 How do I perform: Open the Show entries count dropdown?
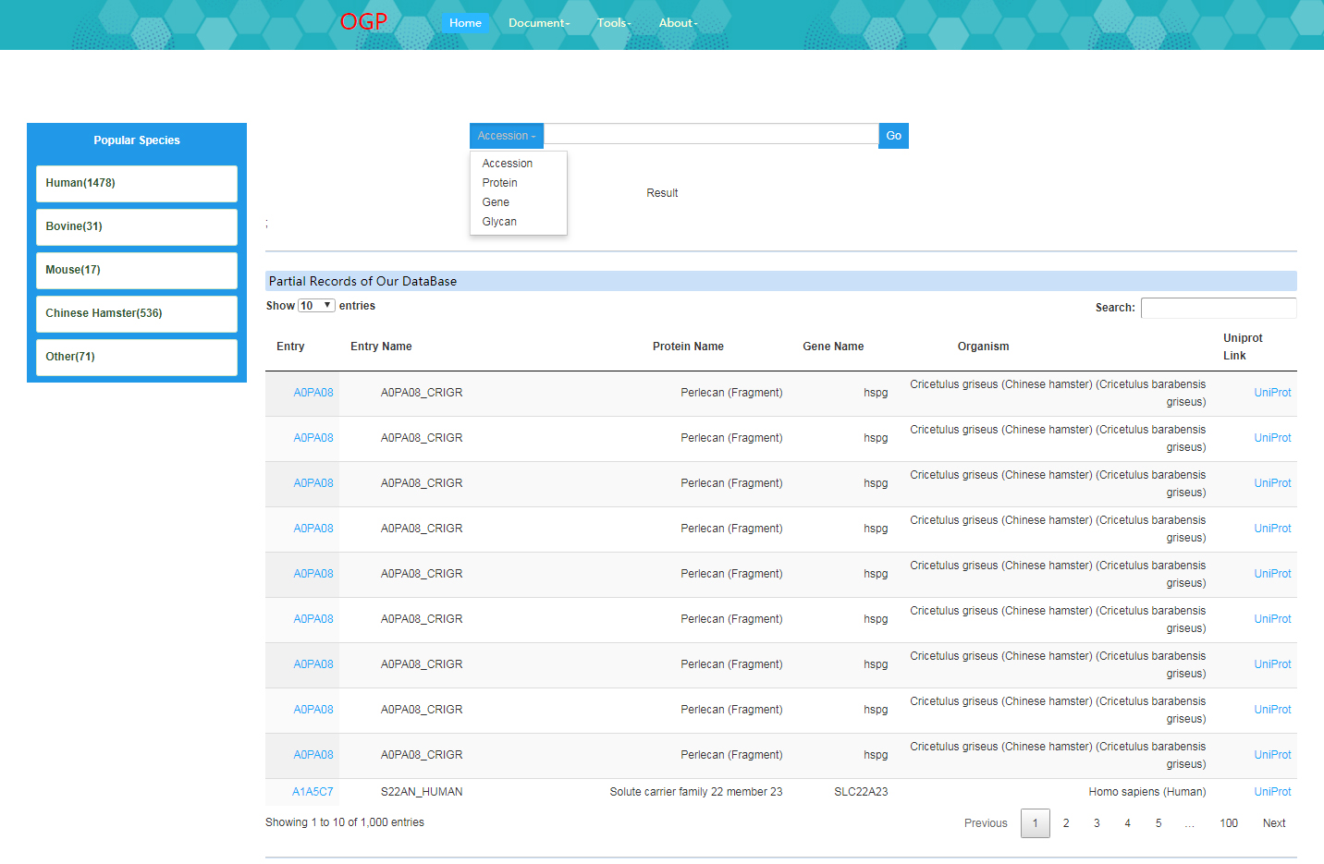point(316,306)
